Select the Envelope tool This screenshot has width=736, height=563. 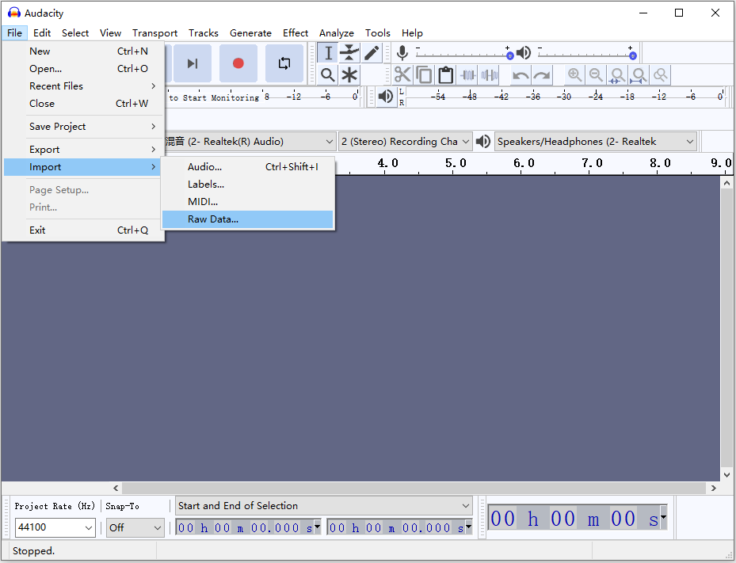click(x=349, y=53)
